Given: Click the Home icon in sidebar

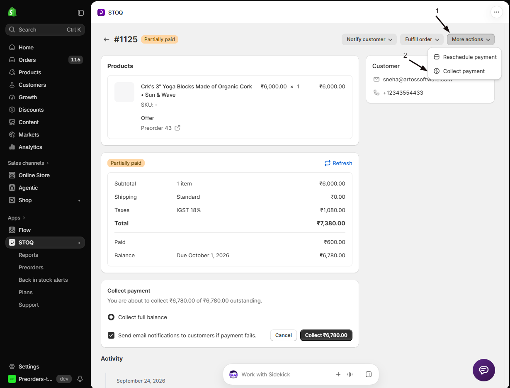Looking at the screenshot, I should tap(12, 47).
